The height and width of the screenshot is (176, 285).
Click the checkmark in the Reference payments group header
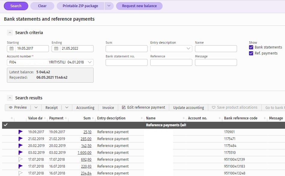[6, 125]
